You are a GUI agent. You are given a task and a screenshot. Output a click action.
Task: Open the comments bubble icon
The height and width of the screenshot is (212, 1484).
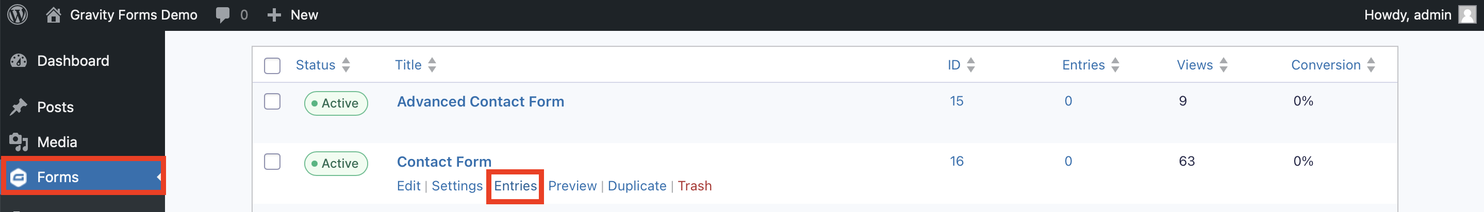coord(222,15)
